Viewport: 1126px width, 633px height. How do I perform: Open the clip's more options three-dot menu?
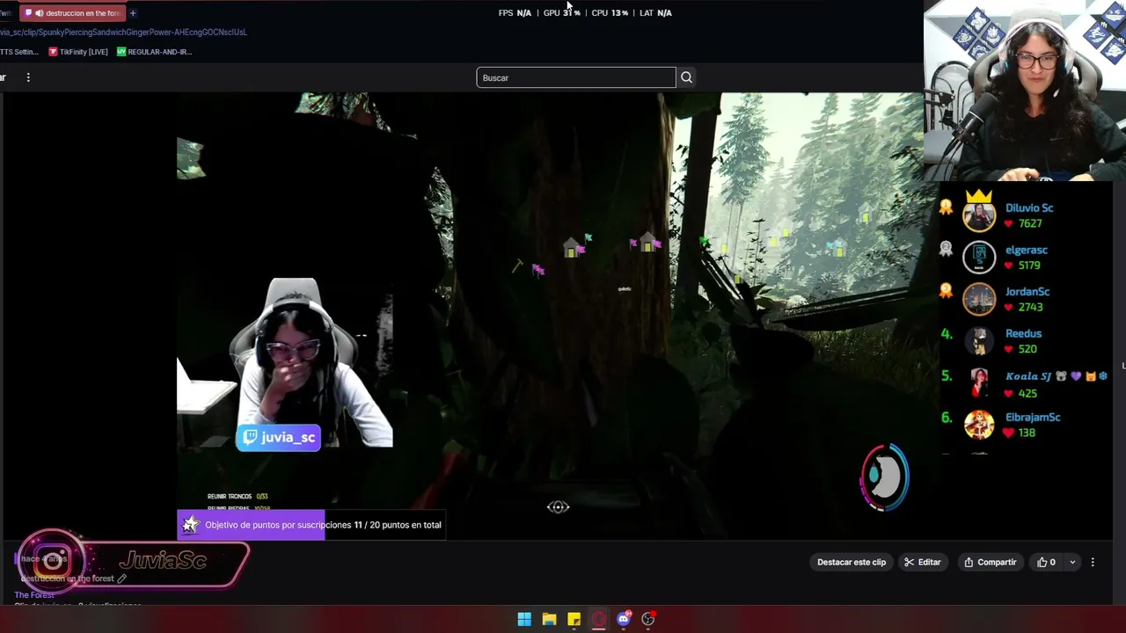[x=1093, y=562]
